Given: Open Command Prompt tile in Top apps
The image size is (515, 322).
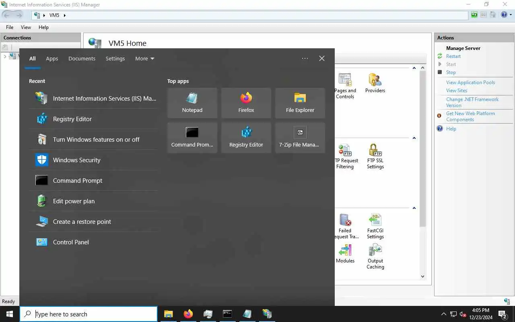Looking at the screenshot, I should click(192, 138).
